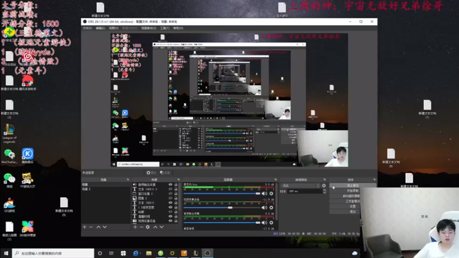Screen dimensions: 459x258
Task: Increase transition duration with up stepper
Action: (x=324, y=190)
